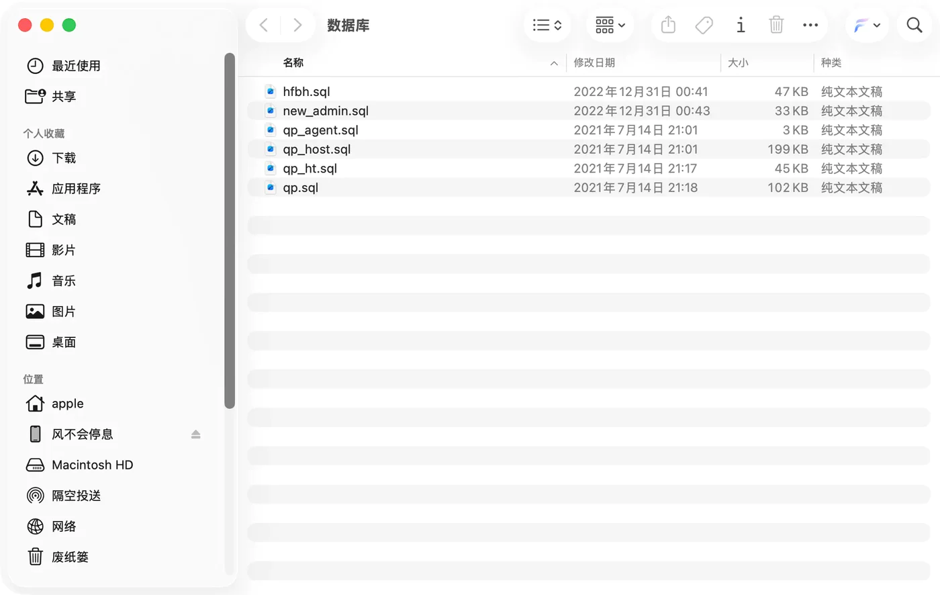Screen dimensions: 940x595
Task: Select file qp_ht.sql
Action: (589, 168)
